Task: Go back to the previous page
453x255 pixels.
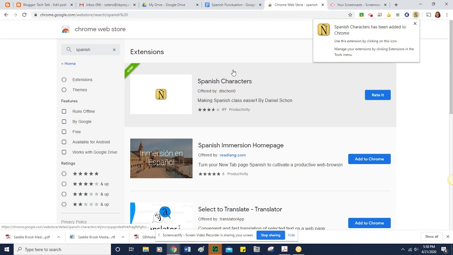Action: pos(6,15)
